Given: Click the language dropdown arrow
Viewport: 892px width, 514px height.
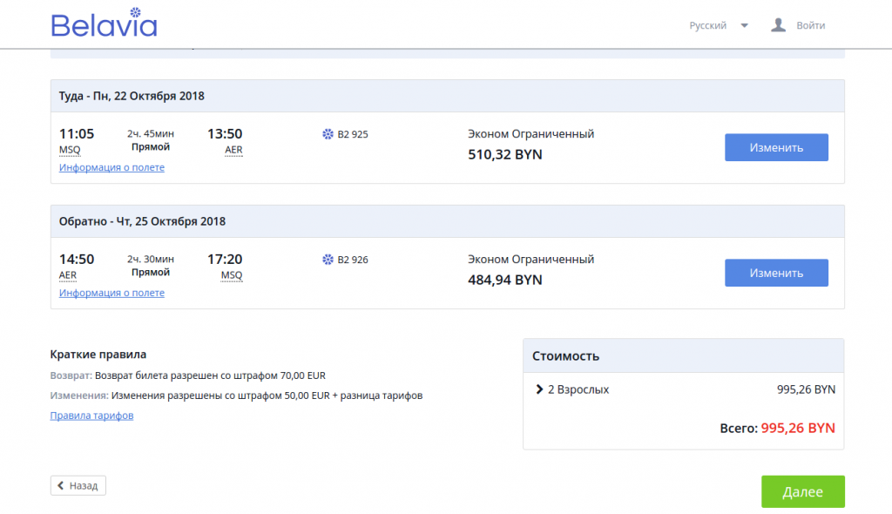Looking at the screenshot, I should (x=744, y=25).
